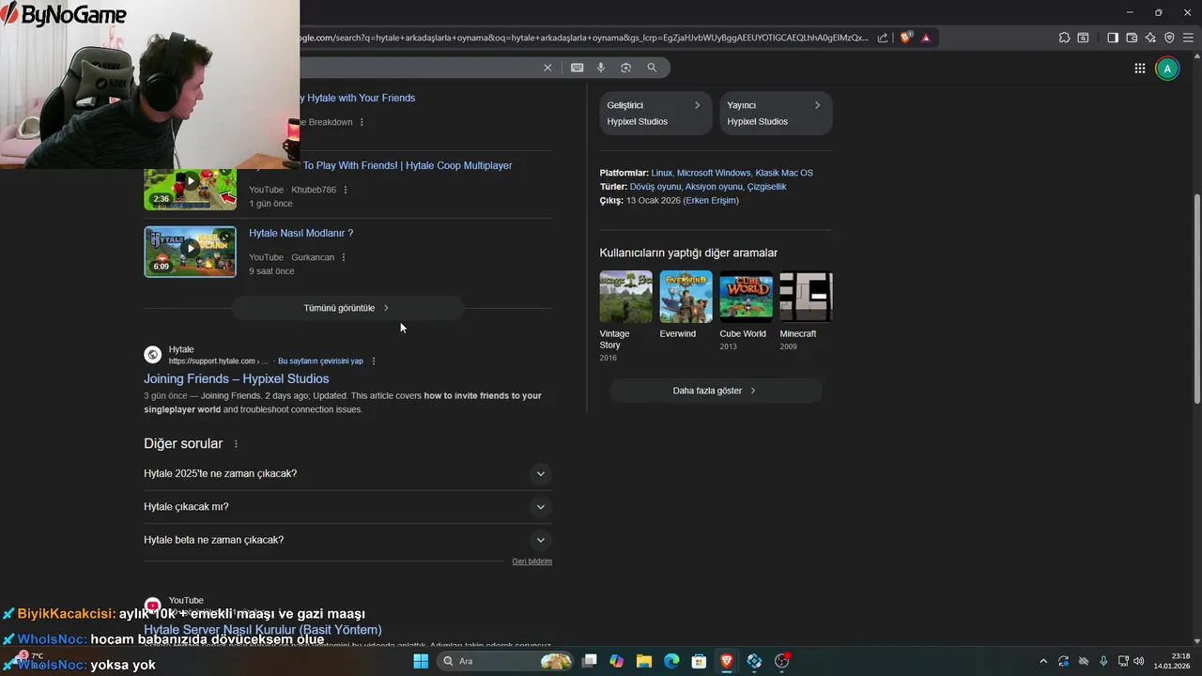Open the on-screen keyboard input tool

(x=577, y=68)
